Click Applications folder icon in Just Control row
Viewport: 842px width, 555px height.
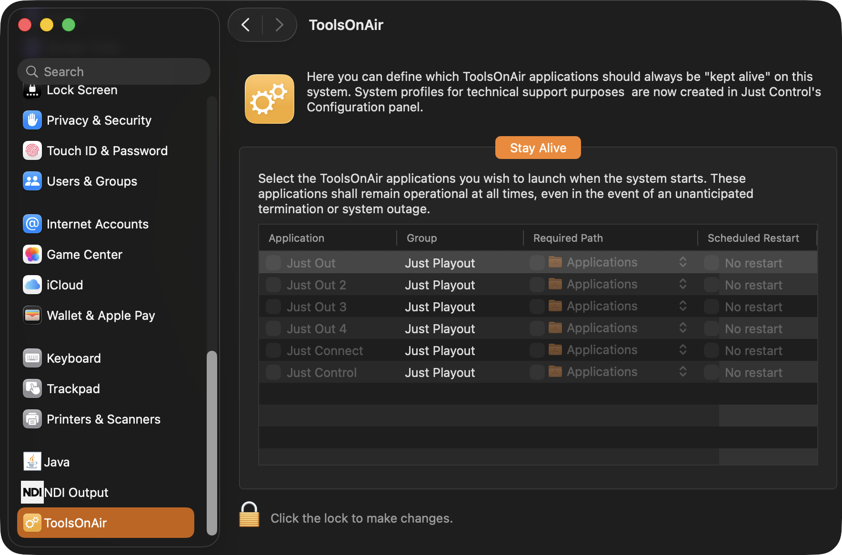coord(555,371)
